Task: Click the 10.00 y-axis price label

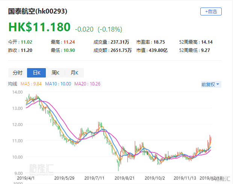Action: [17, 157]
